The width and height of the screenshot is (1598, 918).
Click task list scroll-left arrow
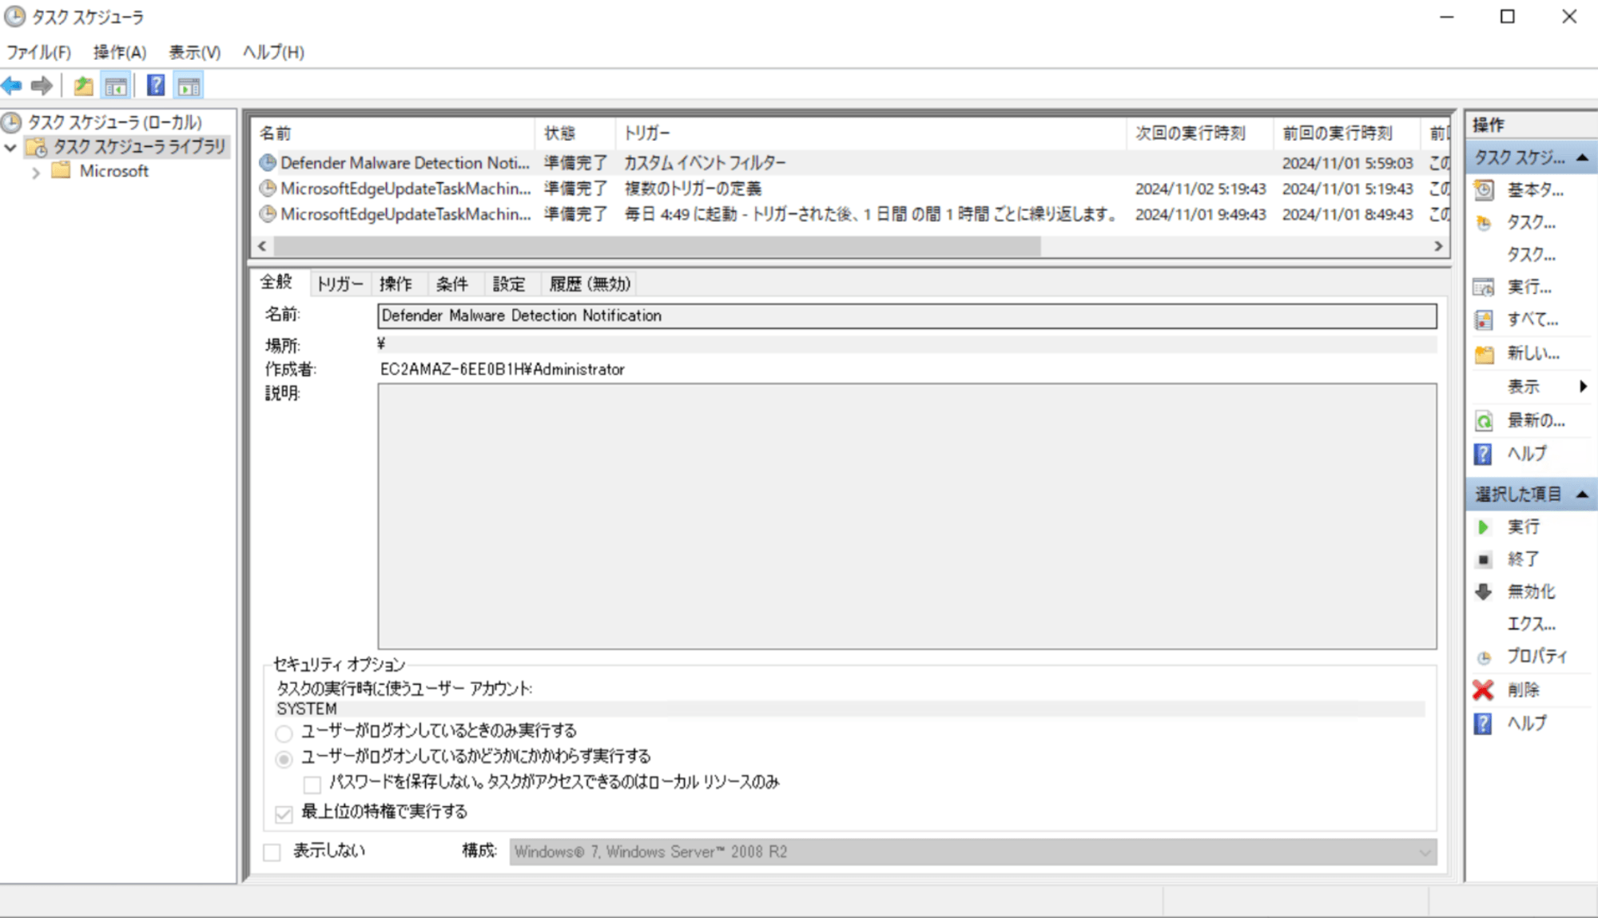(262, 246)
